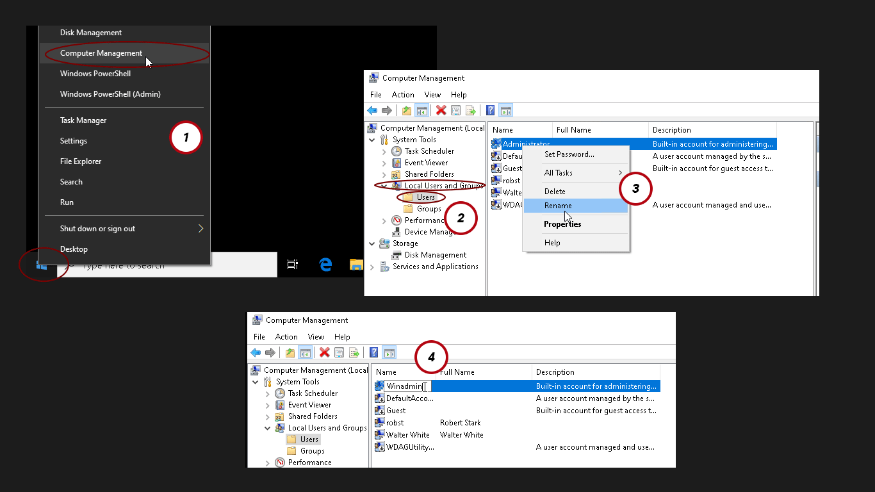
Task: Open the Action menu
Action: (x=403, y=94)
